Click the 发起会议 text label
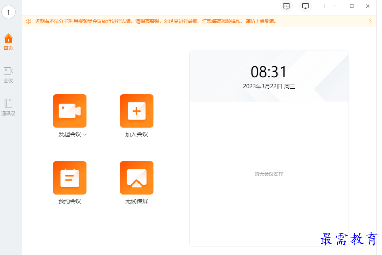 coord(70,134)
